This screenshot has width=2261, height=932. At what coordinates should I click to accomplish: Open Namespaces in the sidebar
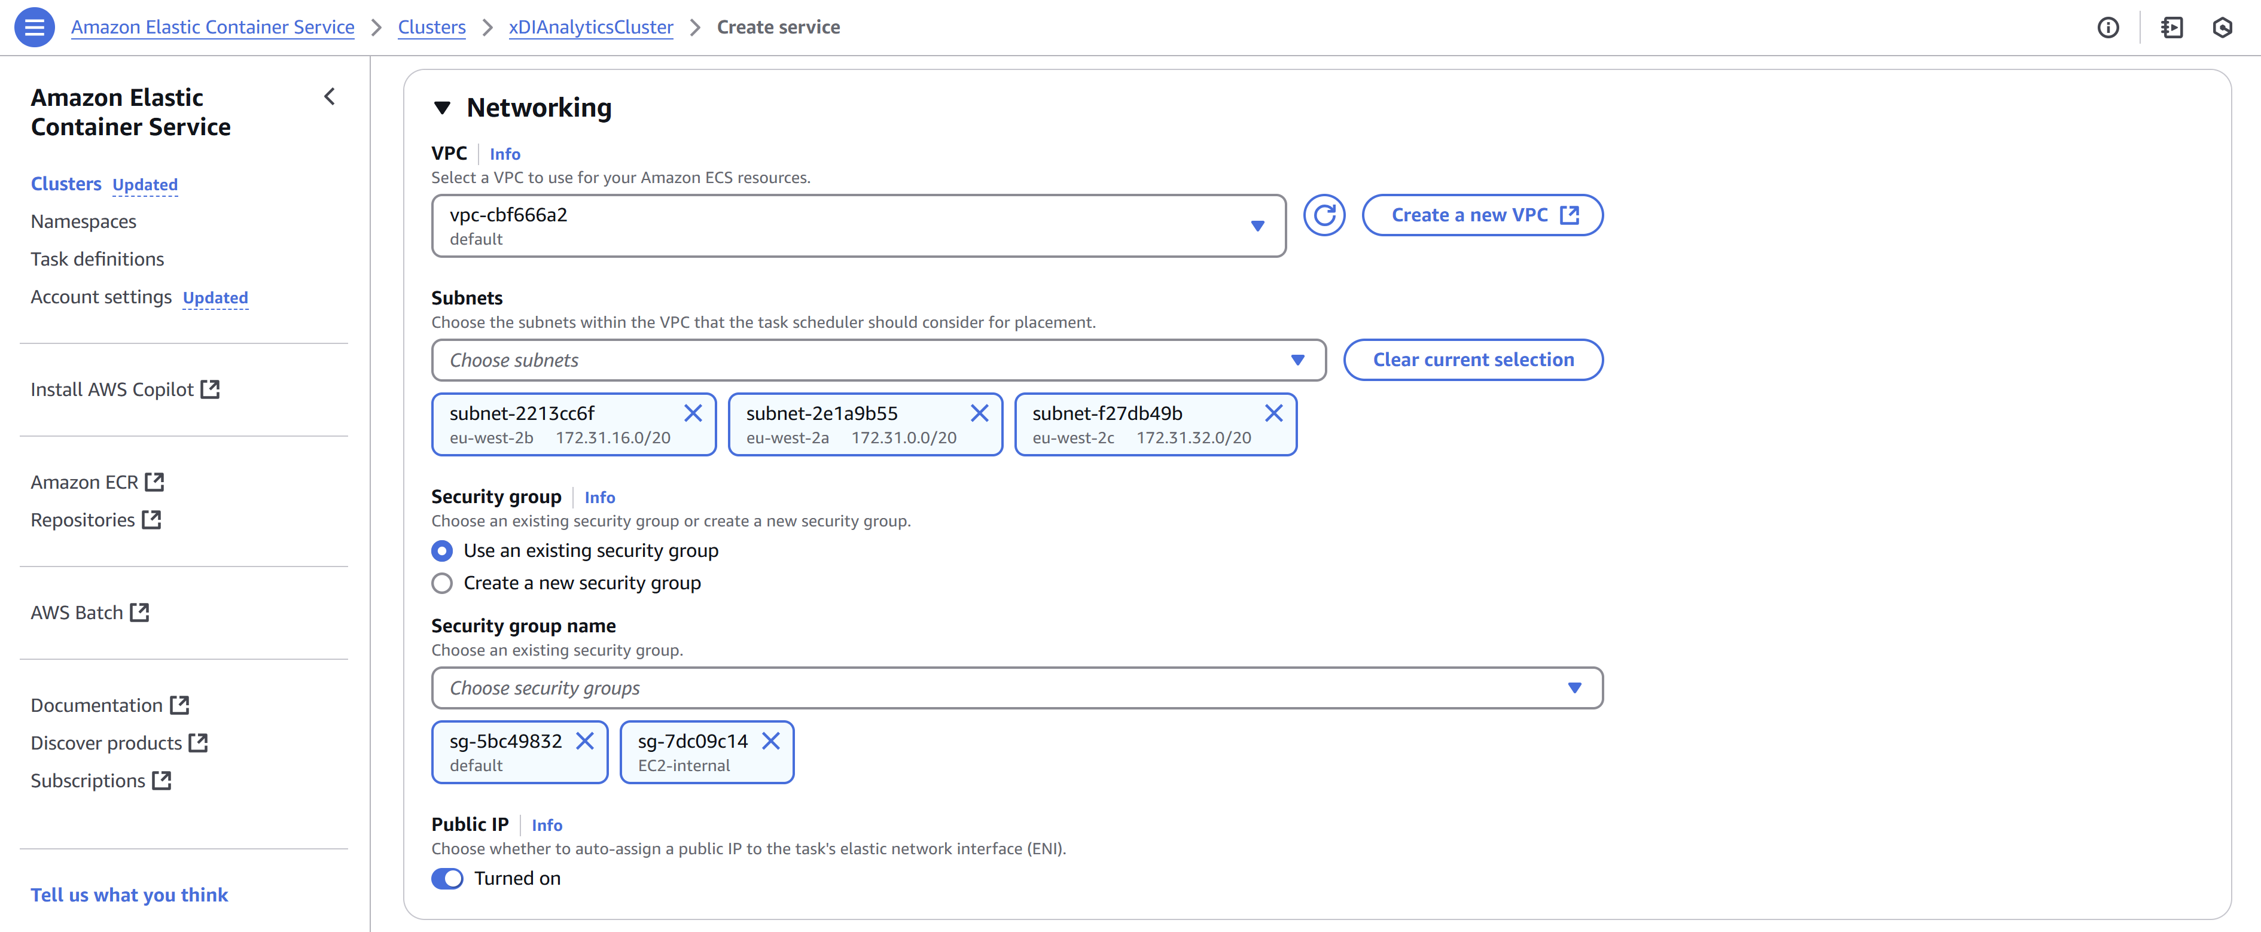[x=83, y=222]
